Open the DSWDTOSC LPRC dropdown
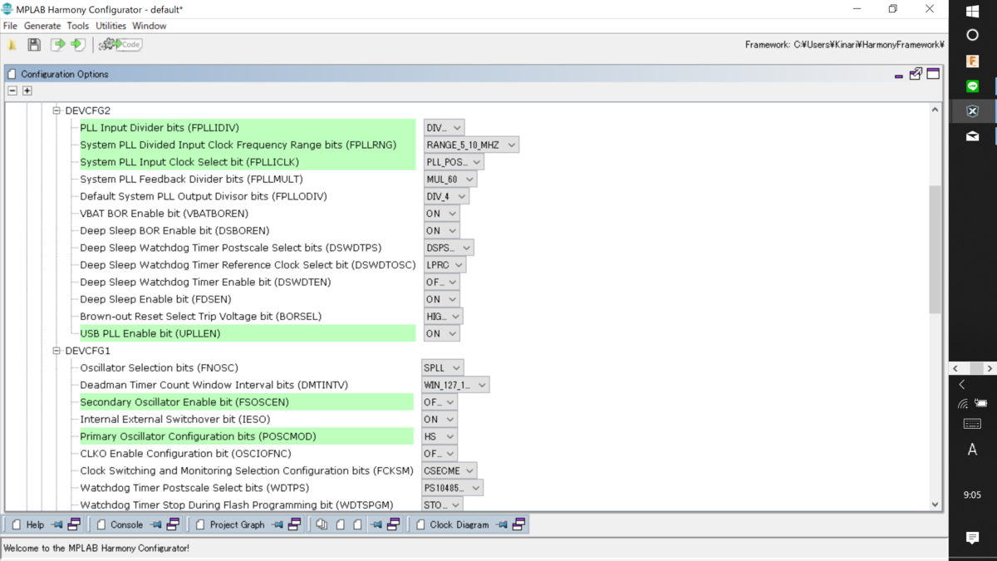Screen dimensions: 997x561 [444, 265]
